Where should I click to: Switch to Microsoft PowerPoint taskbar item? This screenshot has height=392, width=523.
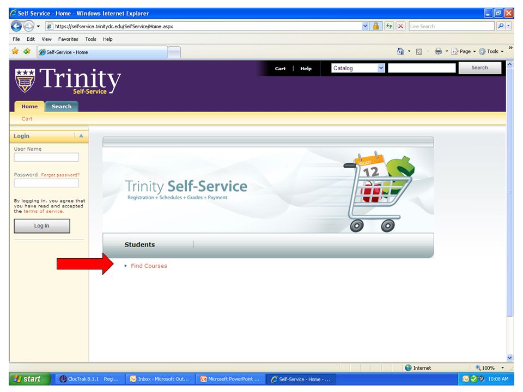coord(231,379)
